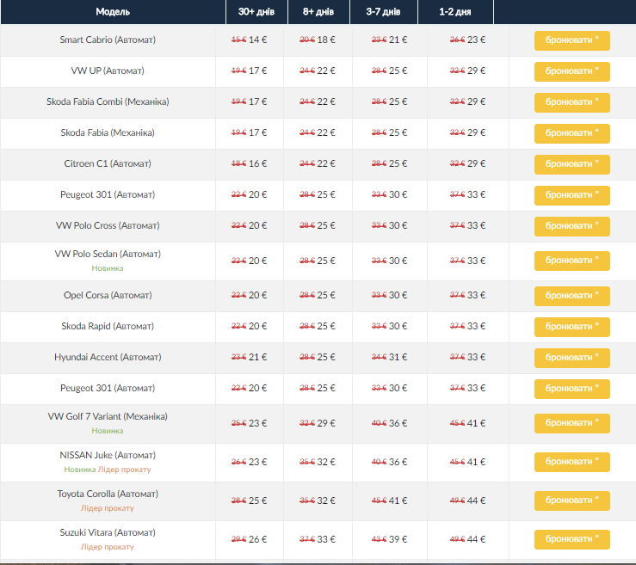The image size is (636, 565).
Task: Click бронювати in the VW Polo Cross row
Action: pyautogui.click(x=571, y=226)
